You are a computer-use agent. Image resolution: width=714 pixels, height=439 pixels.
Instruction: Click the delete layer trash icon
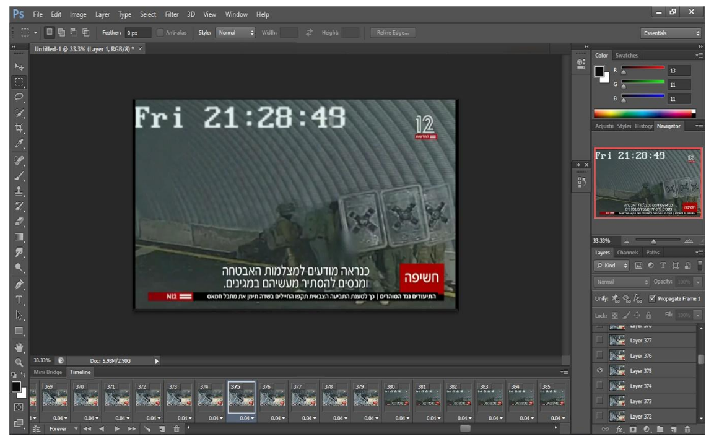tap(687, 429)
